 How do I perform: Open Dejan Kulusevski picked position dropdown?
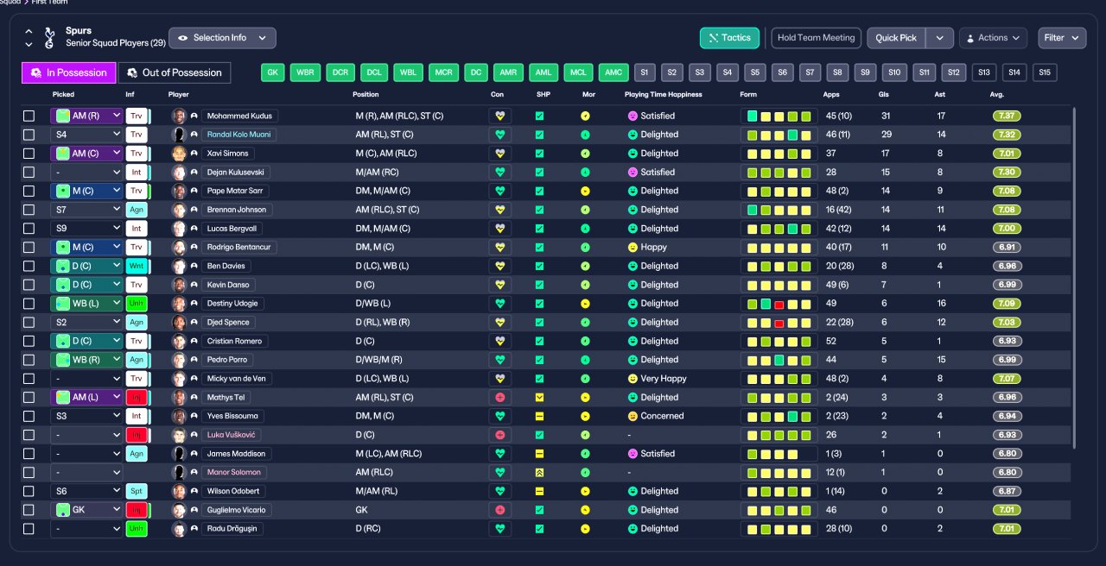(x=86, y=172)
